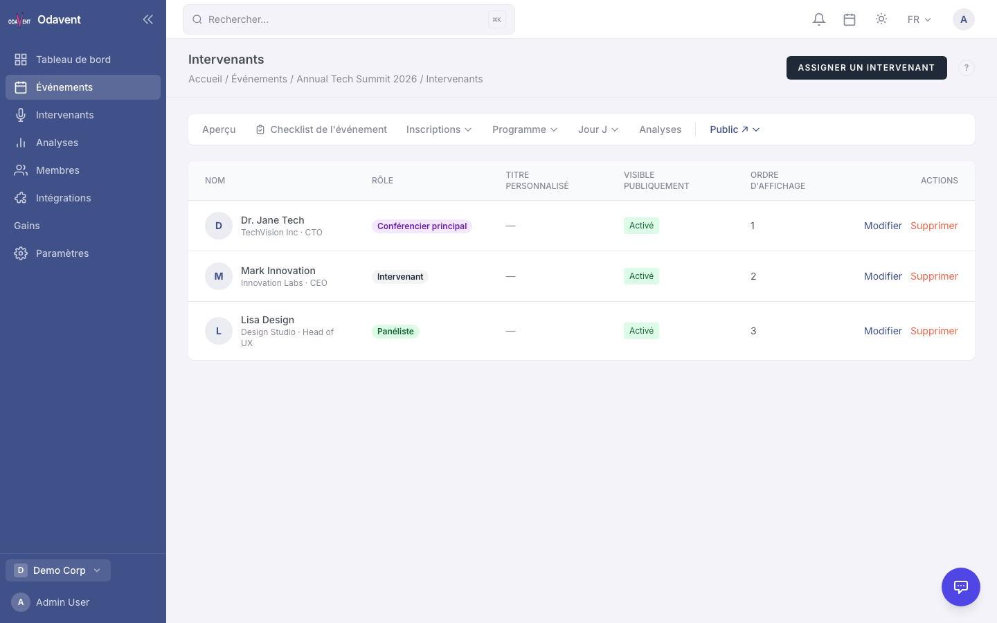Open notifications bell icon

coord(819,19)
